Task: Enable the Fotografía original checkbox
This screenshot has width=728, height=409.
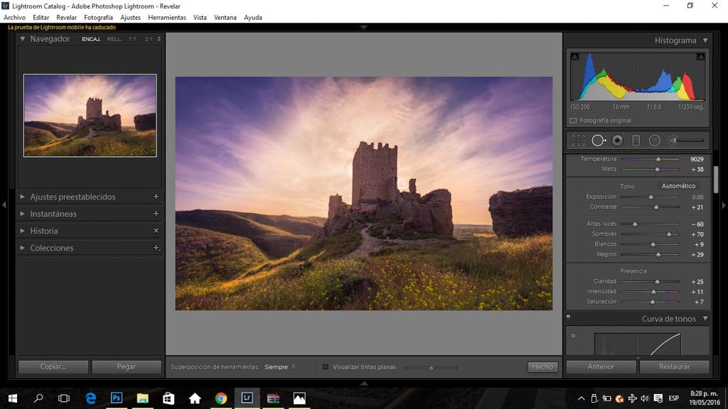Action: [573, 121]
